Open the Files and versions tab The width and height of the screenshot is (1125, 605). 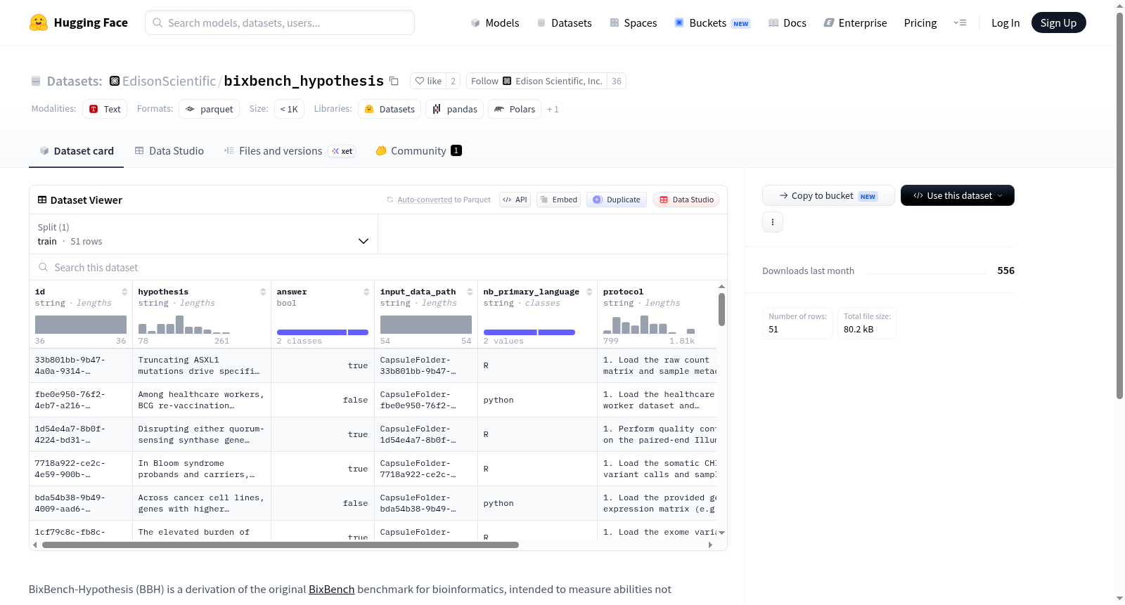tap(290, 151)
